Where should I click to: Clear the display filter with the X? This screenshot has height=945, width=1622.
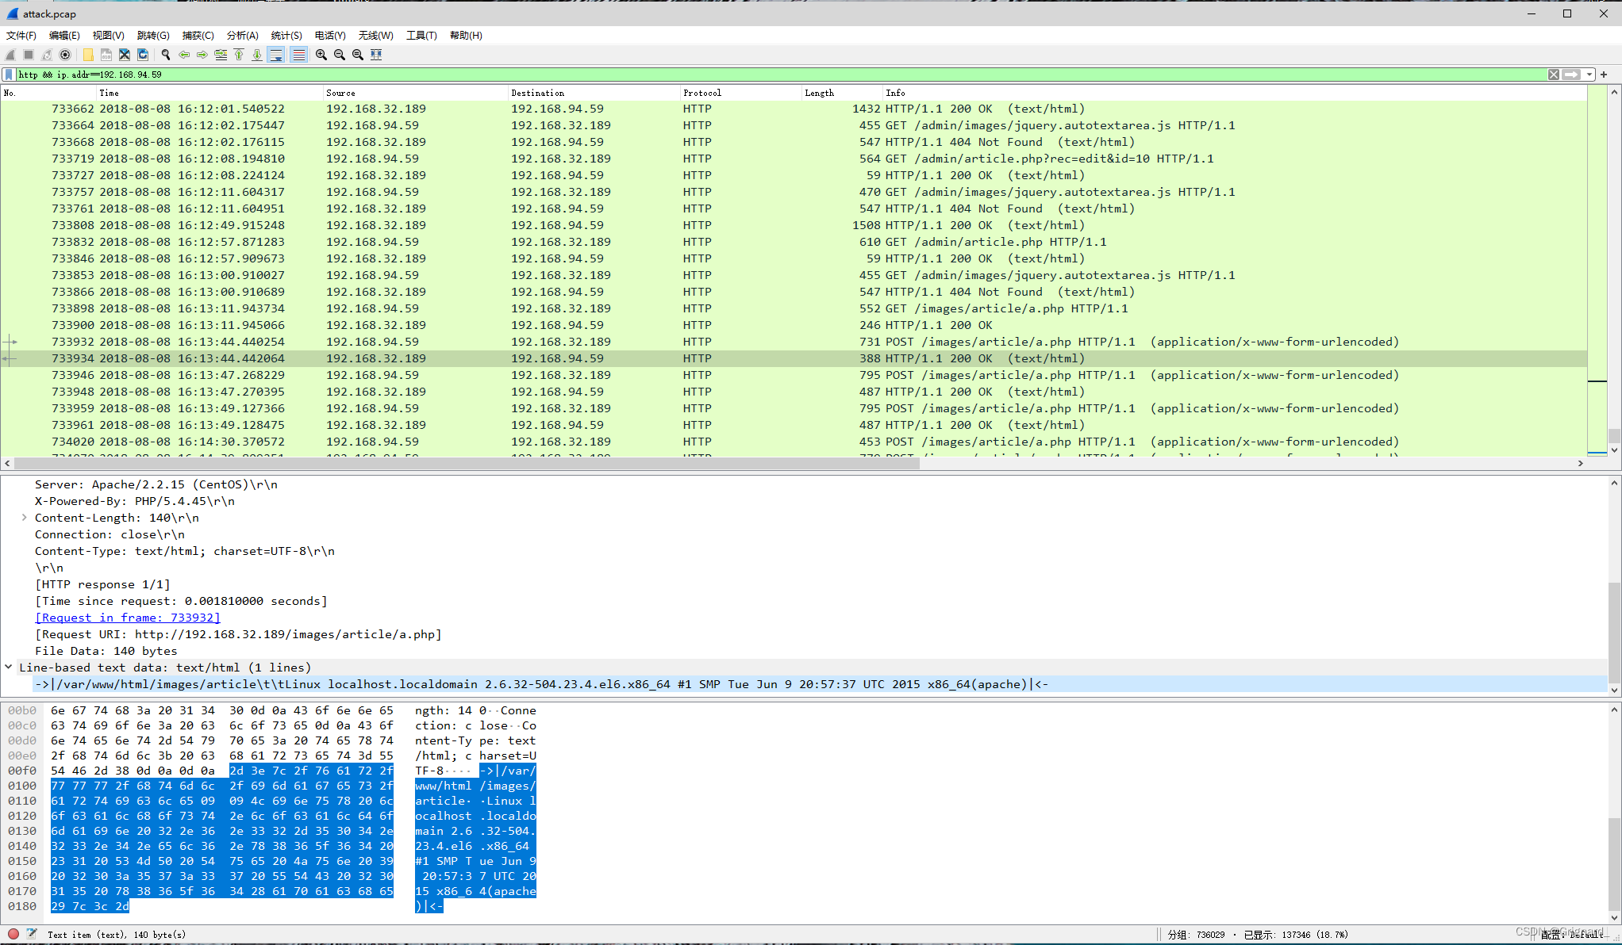(1554, 75)
